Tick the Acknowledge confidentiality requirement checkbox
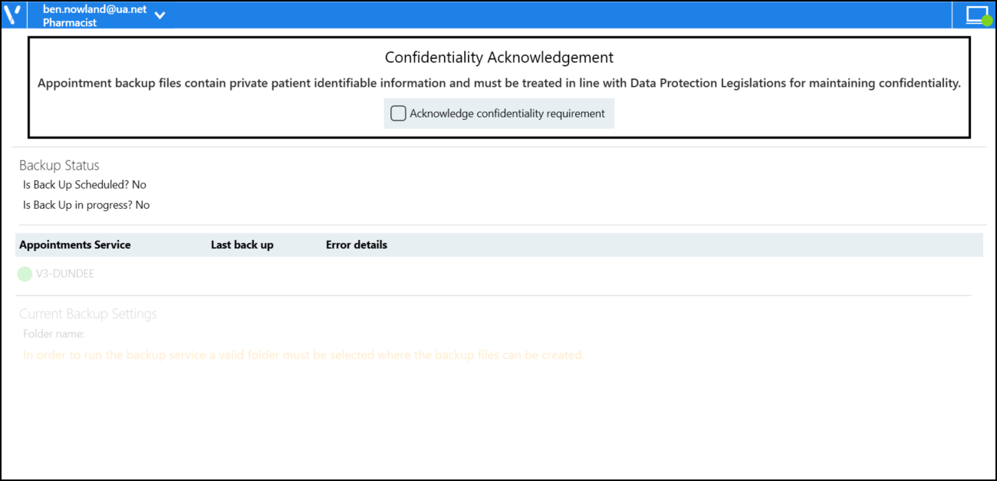 click(x=398, y=114)
